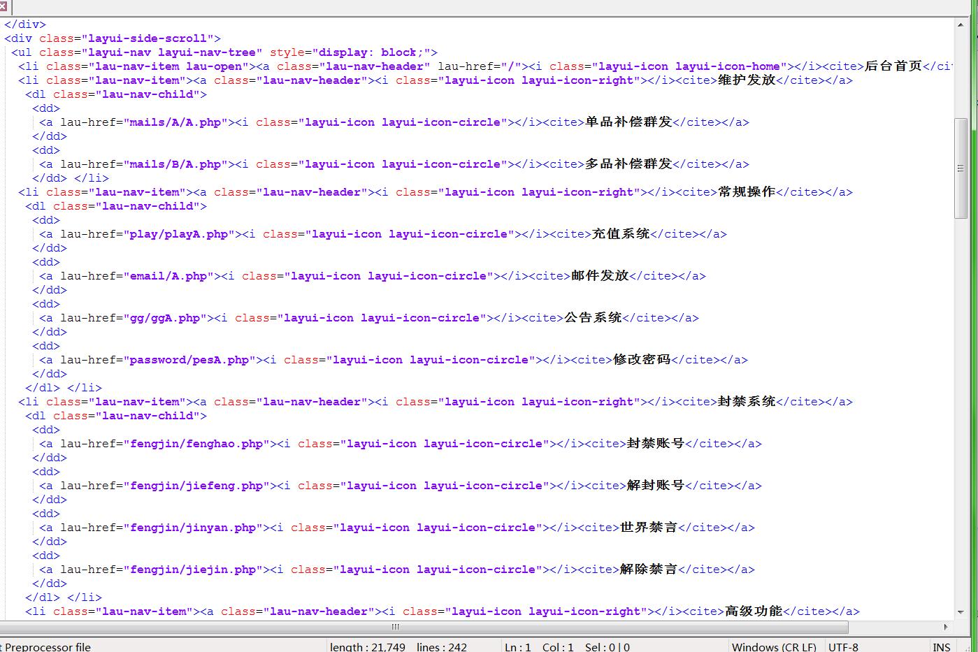Click the Chinese text 充值系统 in code
The height and width of the screenshot is (652, 978).
point(621,234)
